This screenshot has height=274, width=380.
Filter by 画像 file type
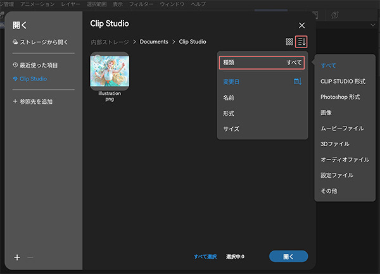click(x=326, y=113)
